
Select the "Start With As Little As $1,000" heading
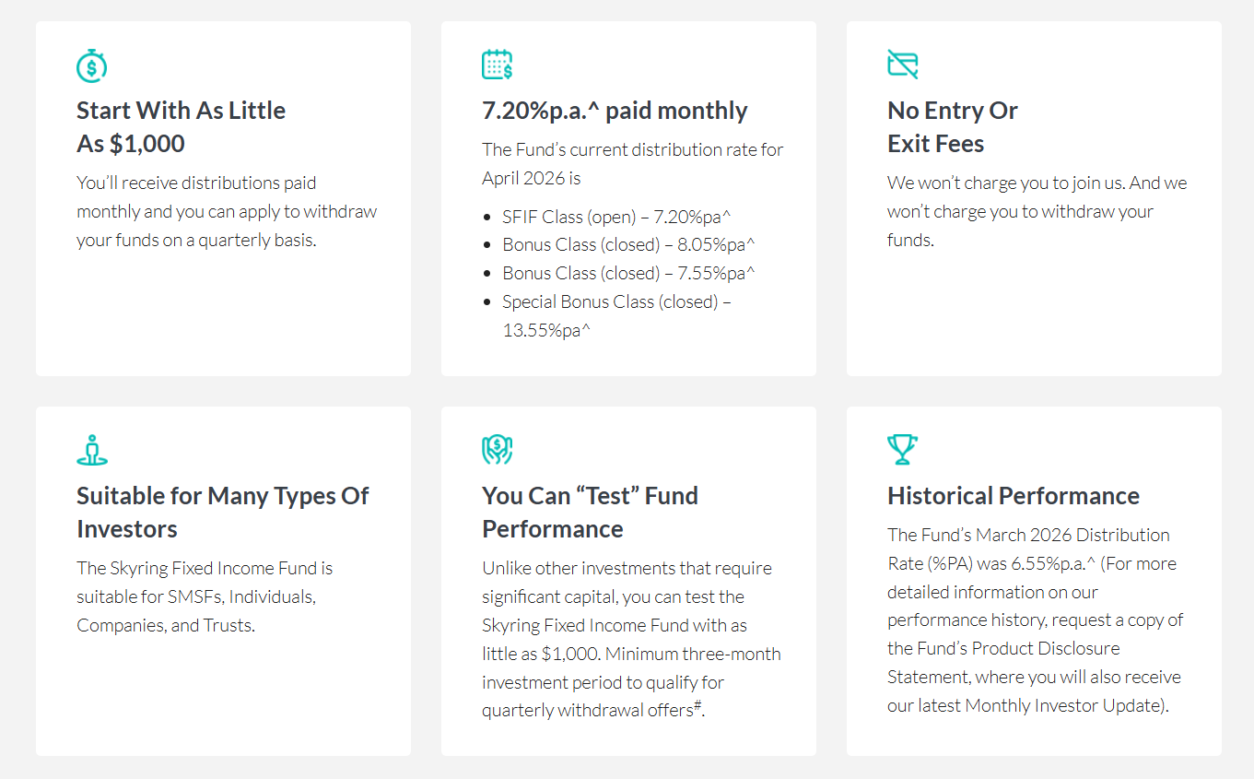[181, 127]
